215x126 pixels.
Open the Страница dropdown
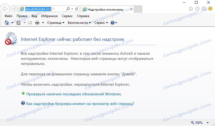[x=56, y=23]
